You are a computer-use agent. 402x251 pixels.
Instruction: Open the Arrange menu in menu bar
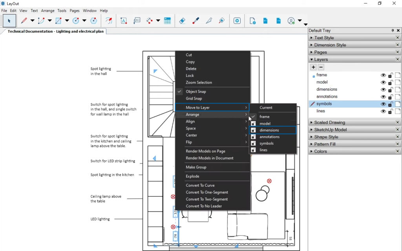(x=48, y=11)
